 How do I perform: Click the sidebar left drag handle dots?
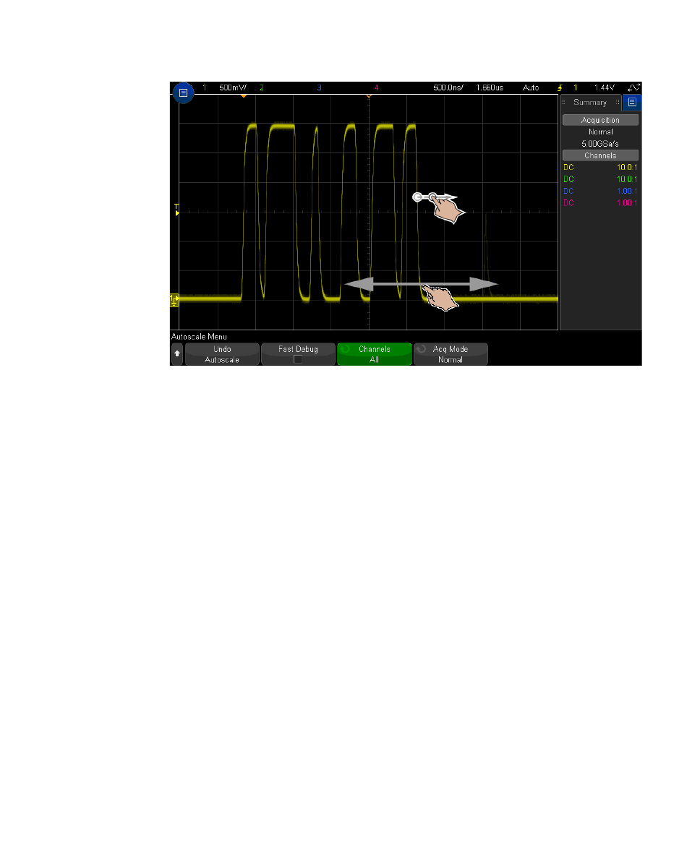pos(564,102)
